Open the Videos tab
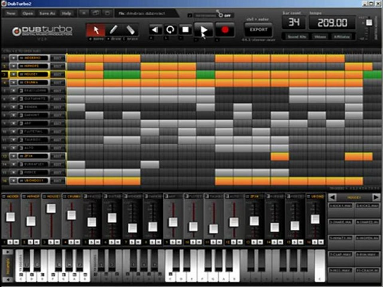The image size is (383, 287). click(x=320, y=37)
